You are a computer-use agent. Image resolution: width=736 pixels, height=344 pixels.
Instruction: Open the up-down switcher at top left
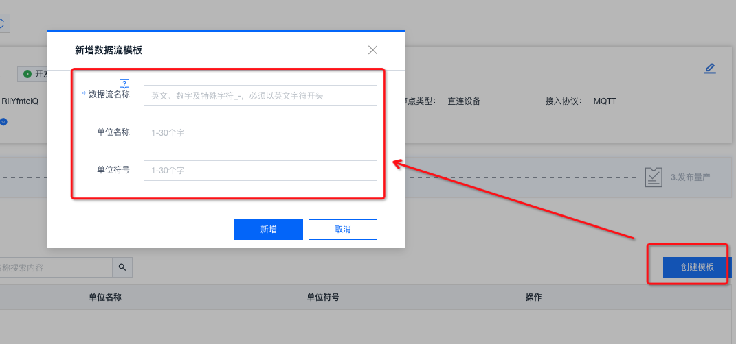click(3, 23)
